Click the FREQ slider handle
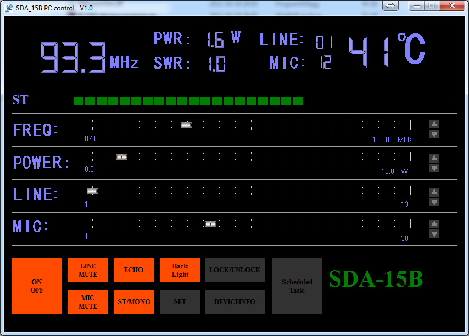 (x=186, y=125)
